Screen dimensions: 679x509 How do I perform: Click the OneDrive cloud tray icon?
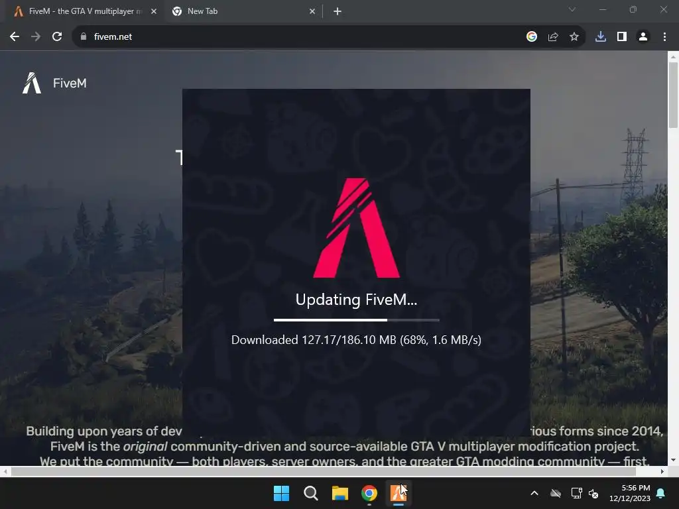[x=556, y=493]
